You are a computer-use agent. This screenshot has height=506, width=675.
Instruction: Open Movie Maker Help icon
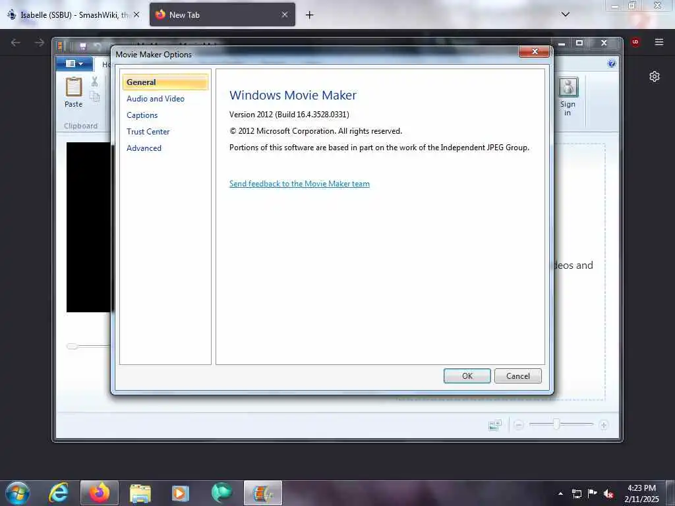[611, 64]
